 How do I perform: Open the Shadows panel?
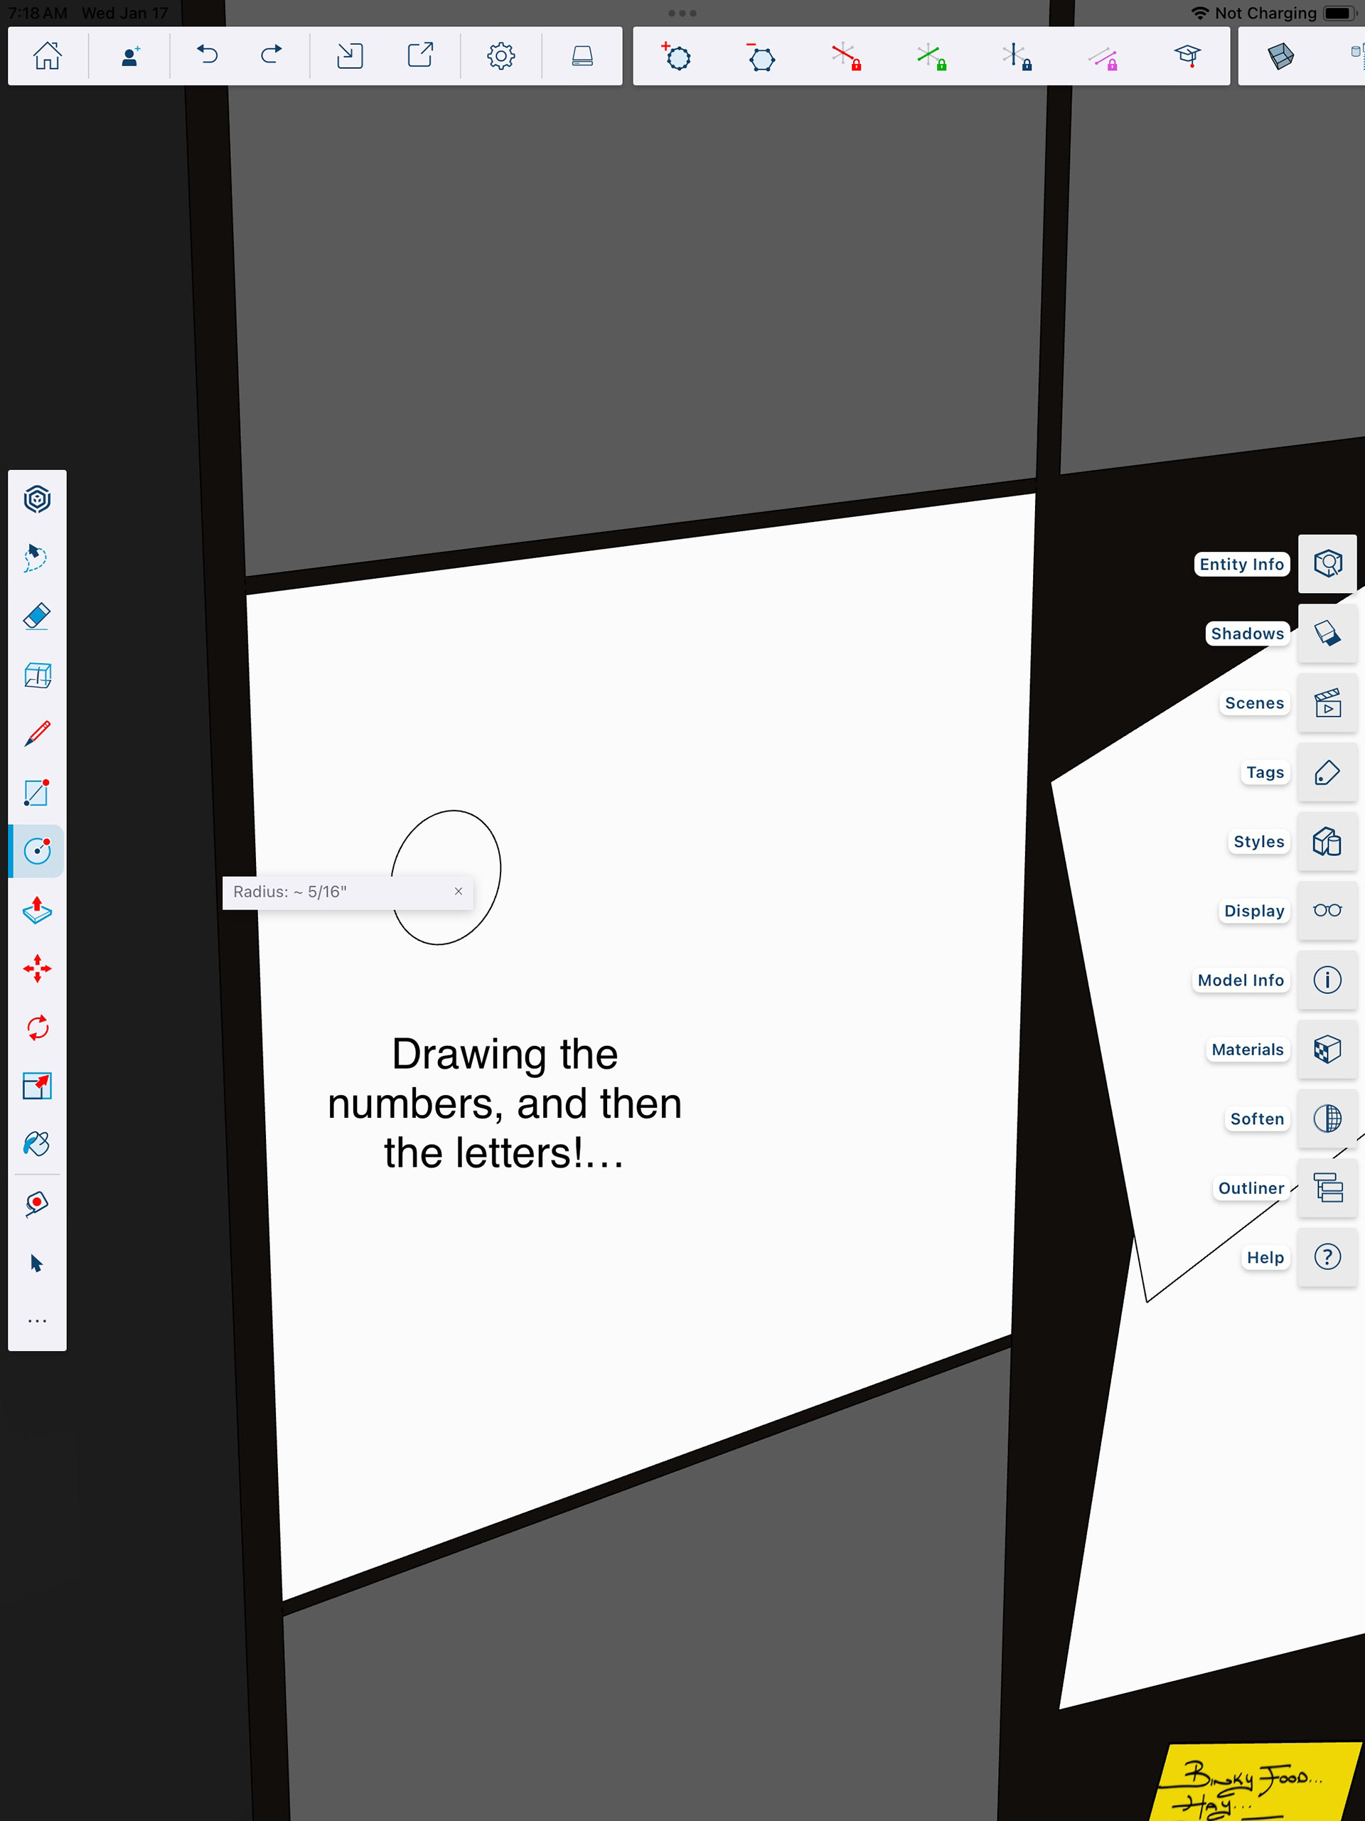click(x=1327, y=633)
